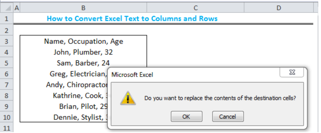Click the Microsoft Excel dialog title
The image size is (321, 133).
tap(132, 75)
